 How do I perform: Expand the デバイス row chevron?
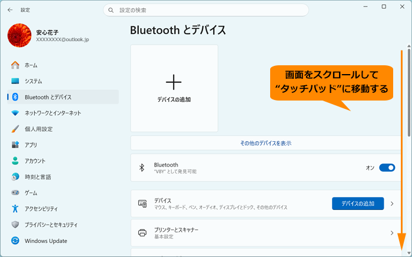[392, 203]
